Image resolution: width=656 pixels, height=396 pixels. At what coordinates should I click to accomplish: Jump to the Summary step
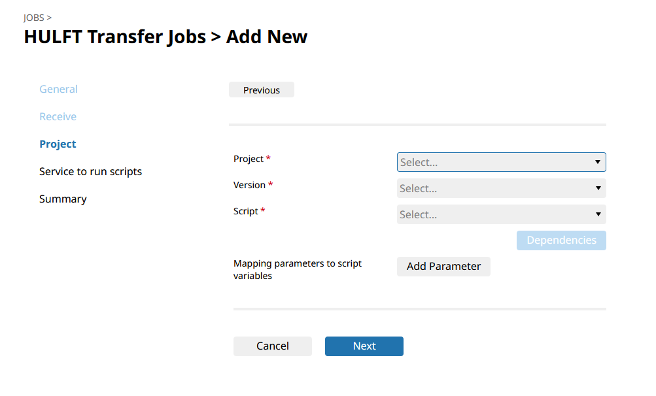[63, 199]
